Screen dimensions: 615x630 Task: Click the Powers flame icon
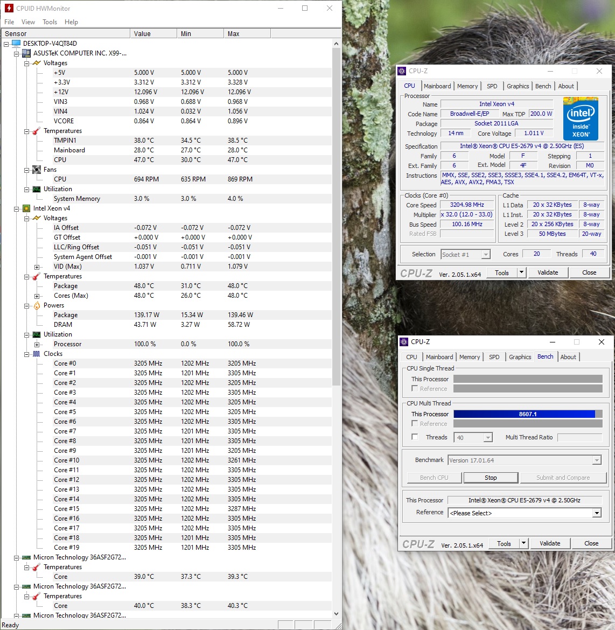(37, 305)
